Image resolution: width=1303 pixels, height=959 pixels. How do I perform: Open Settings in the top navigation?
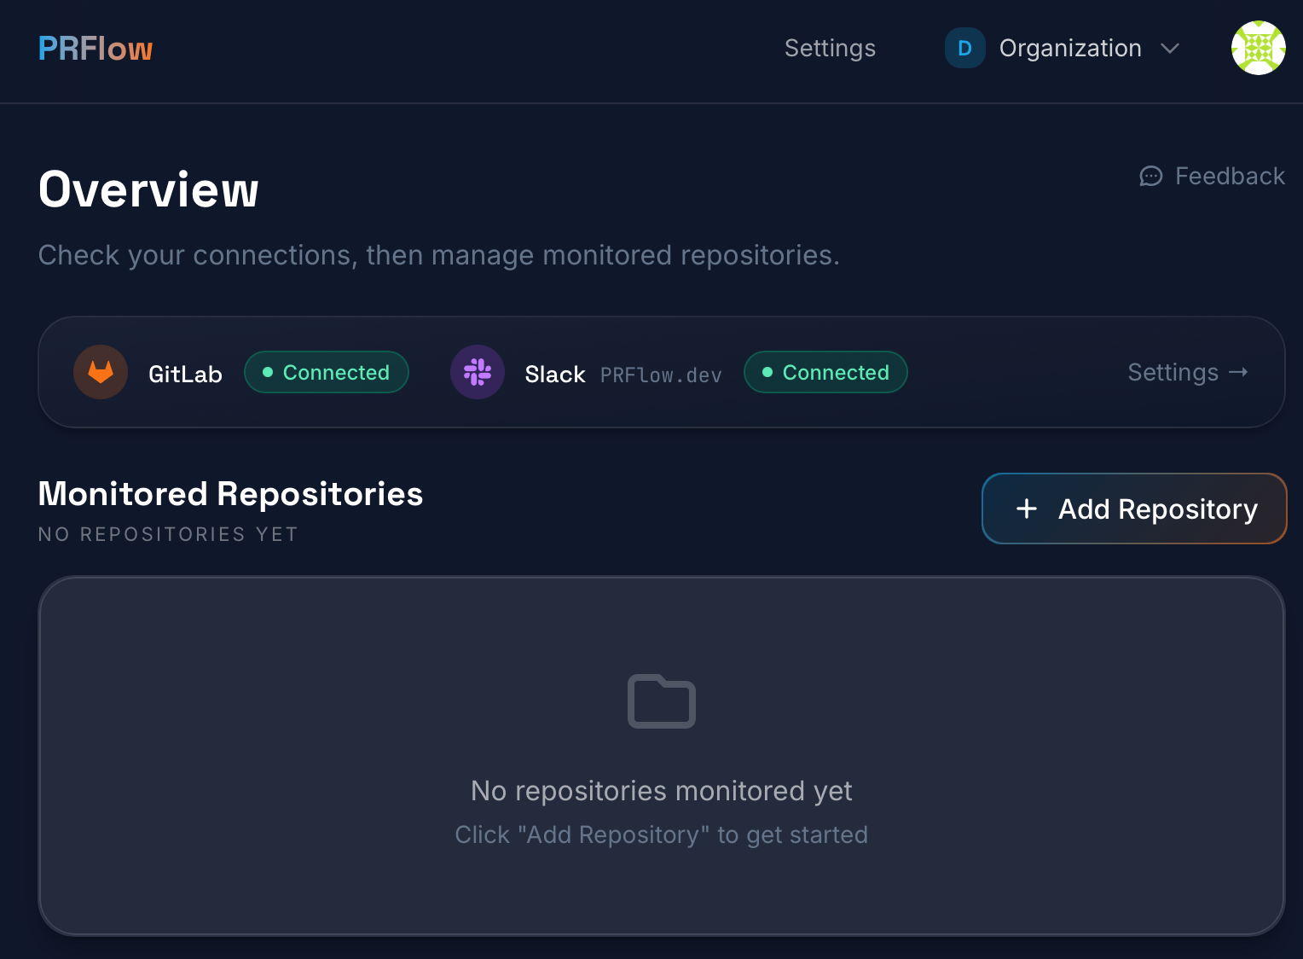(x=830, y=49)
